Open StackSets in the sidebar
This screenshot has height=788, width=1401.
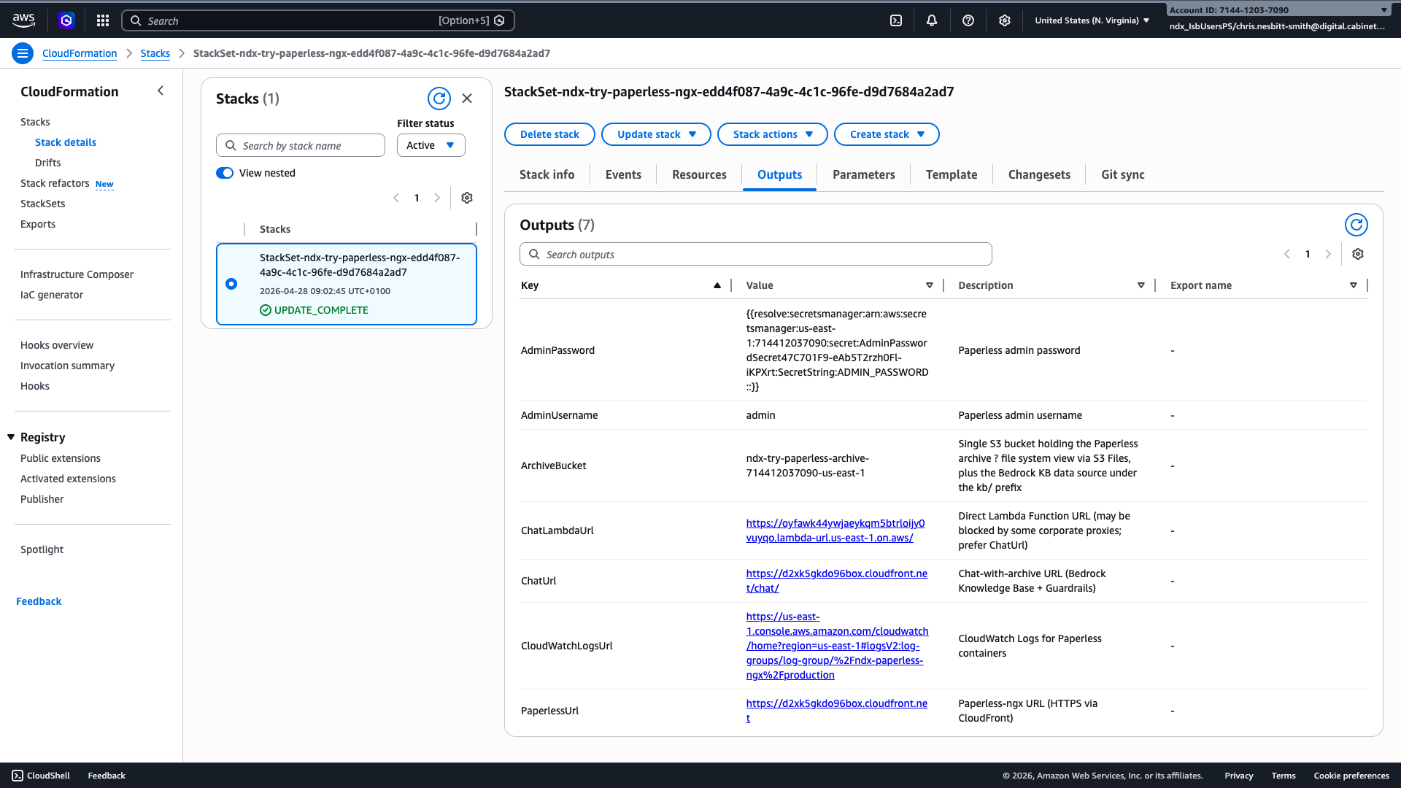pyautogui.click(x=43, y=204)
